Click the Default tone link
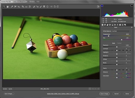This screenshot has width=135, height=98. [119, 43]
